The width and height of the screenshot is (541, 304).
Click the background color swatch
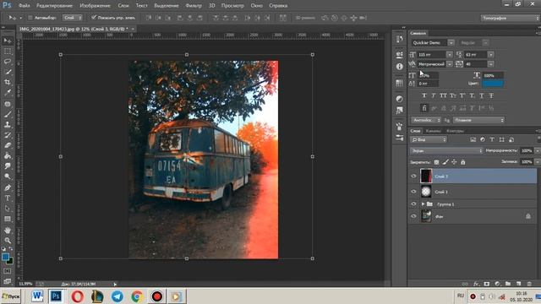[x=10, y=261]
